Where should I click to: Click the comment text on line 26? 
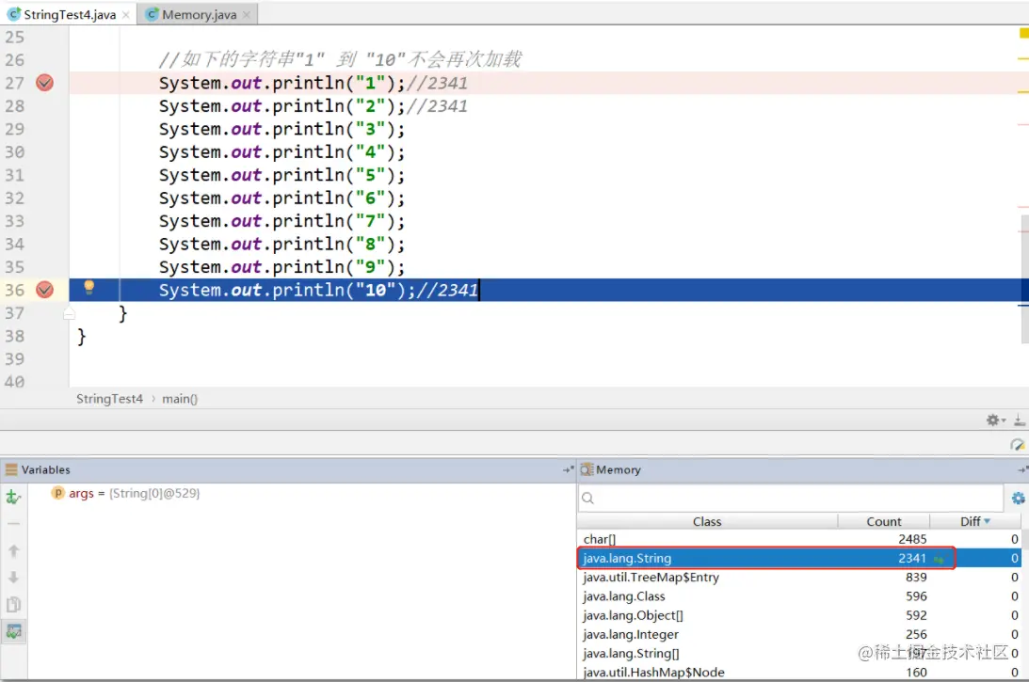pos(340,59)
